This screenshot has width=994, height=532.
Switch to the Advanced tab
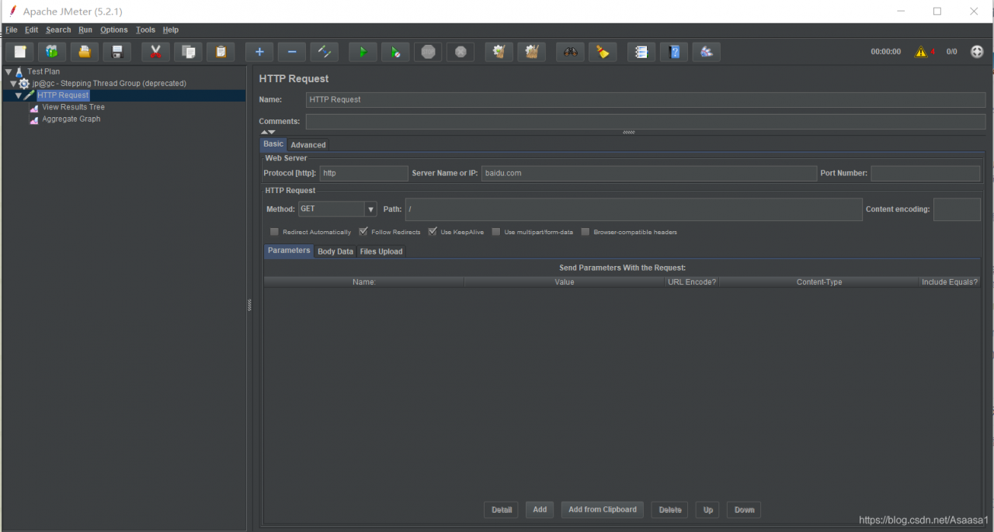click(308, 145)
